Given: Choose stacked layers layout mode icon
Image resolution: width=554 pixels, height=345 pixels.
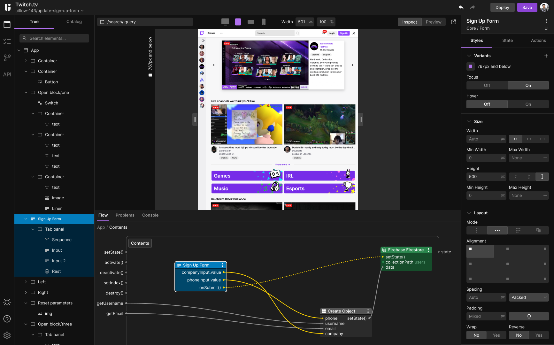Looking at the screenshot, I should (x=538, y=230).
